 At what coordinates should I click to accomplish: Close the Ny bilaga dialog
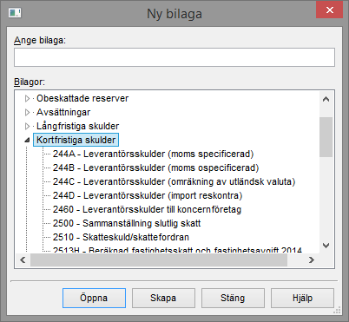[330, 10]
